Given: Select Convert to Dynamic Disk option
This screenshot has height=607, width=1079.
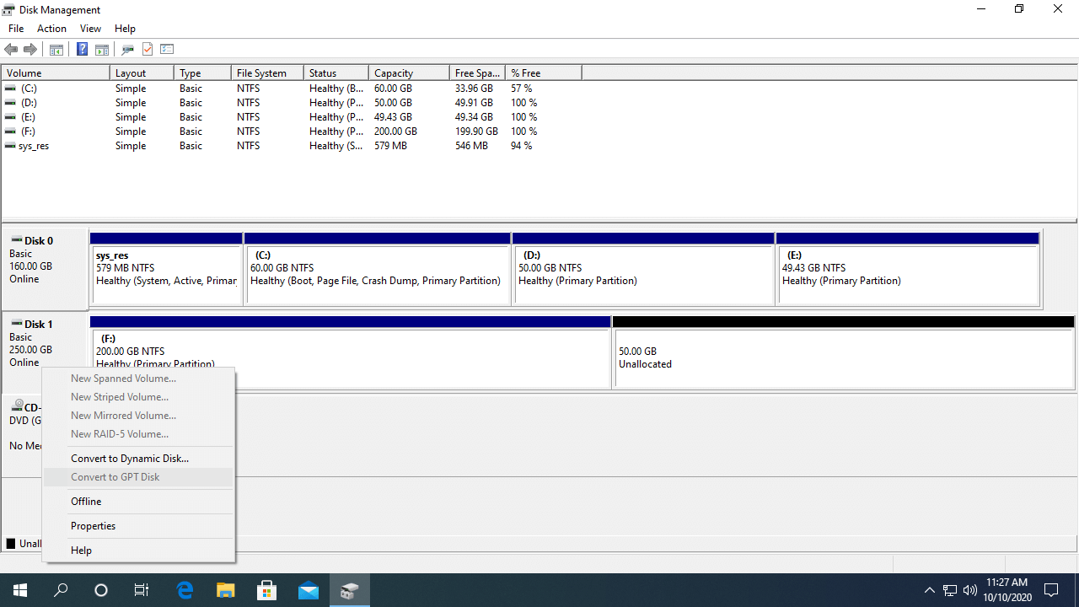Looking at the screenshot, I should click(130, 459).
